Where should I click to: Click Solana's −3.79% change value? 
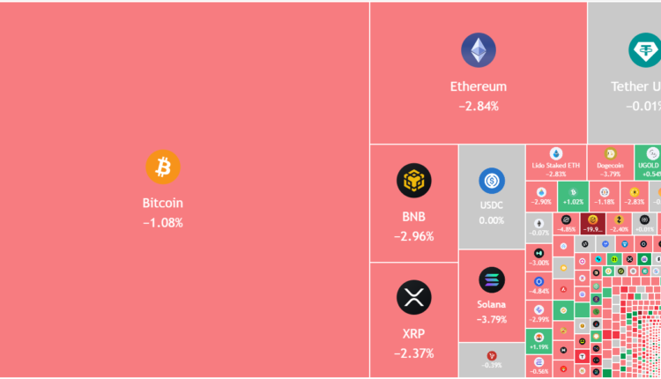point(492,319)
